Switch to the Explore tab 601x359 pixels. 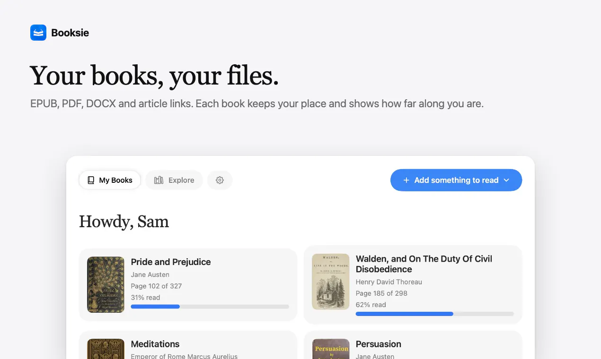(174, 180)
